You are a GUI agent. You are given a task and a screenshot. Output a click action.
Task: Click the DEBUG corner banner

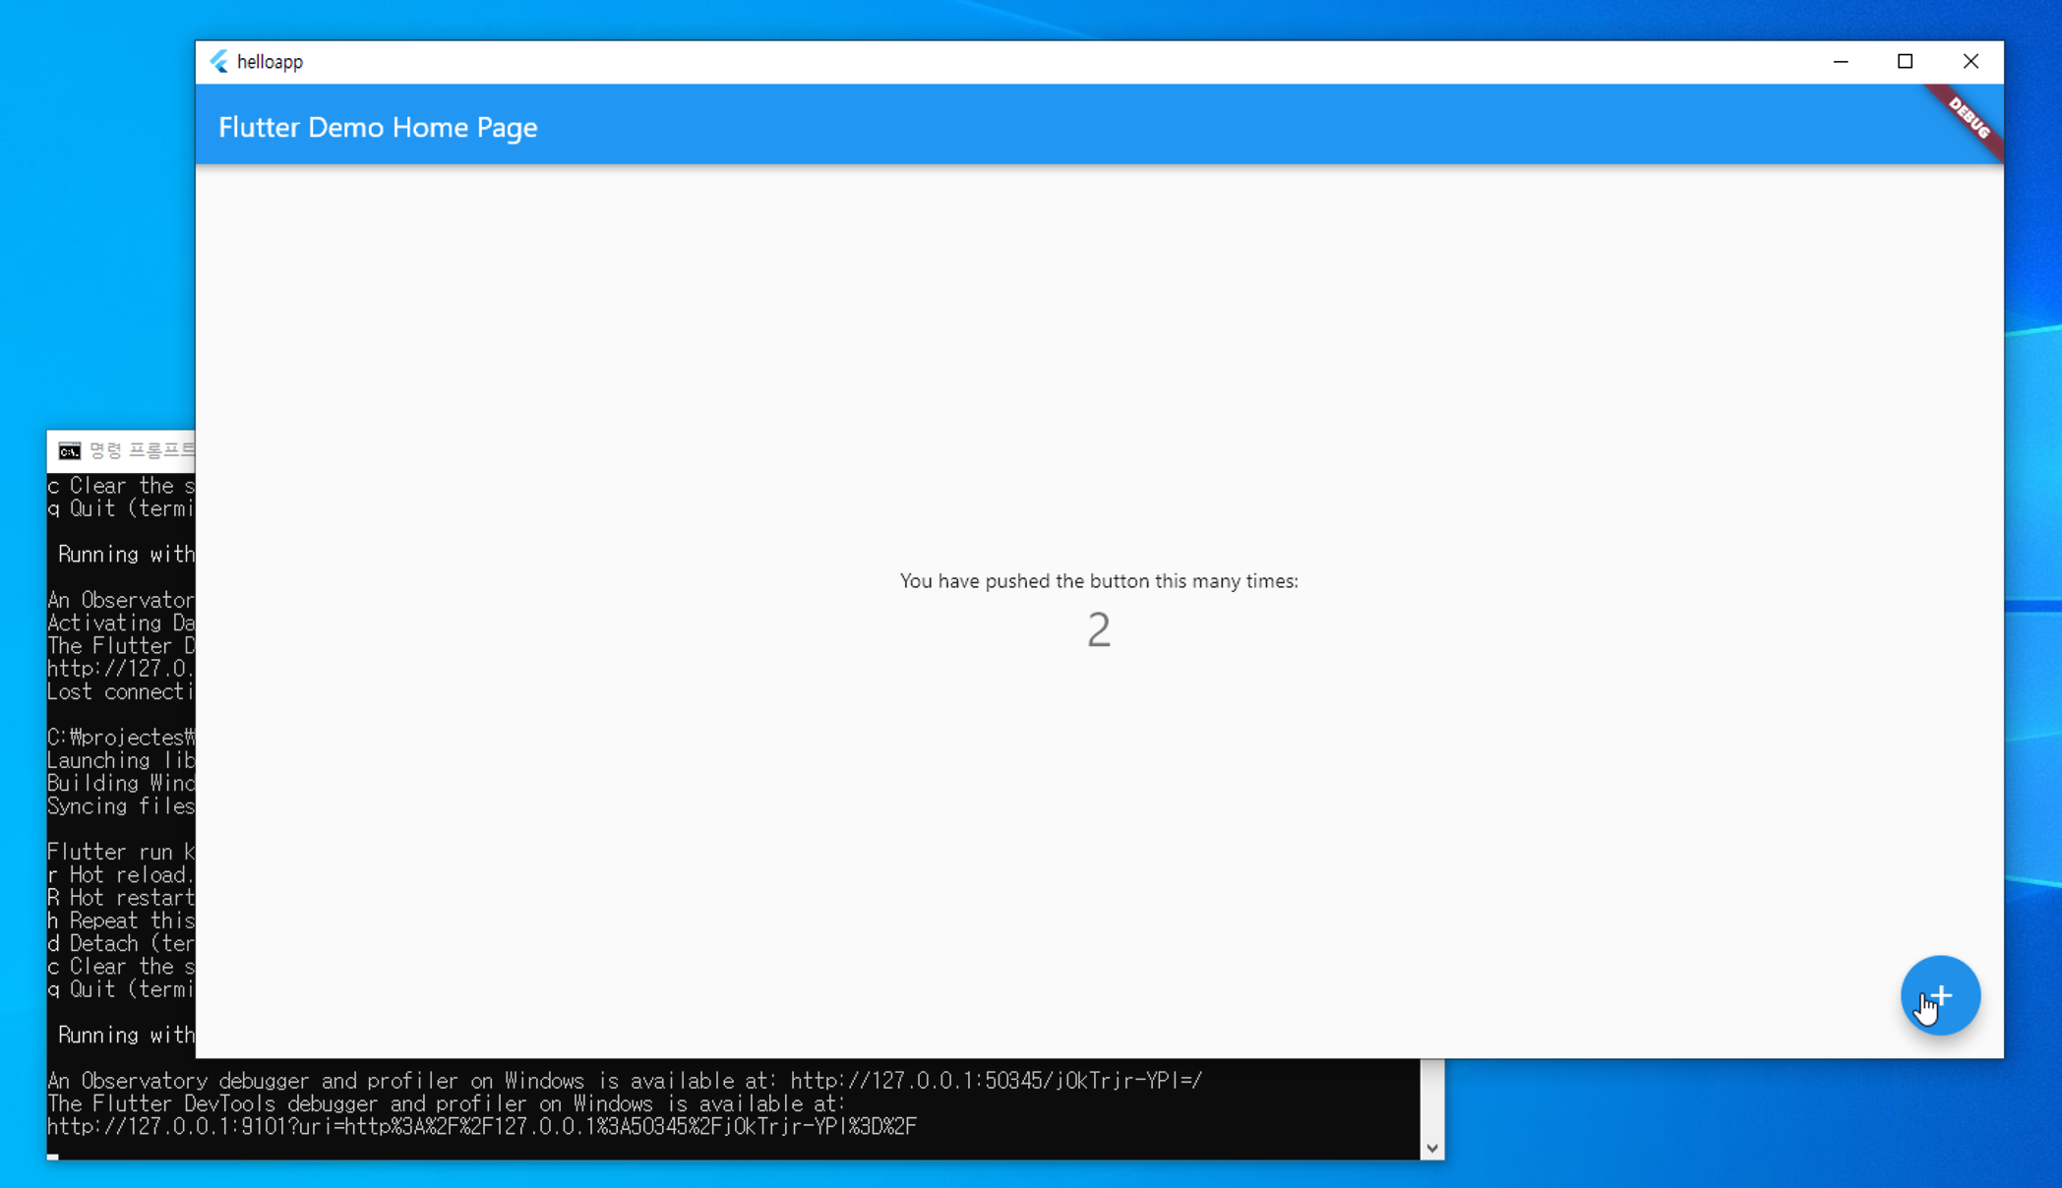(x=1970, y=118)
